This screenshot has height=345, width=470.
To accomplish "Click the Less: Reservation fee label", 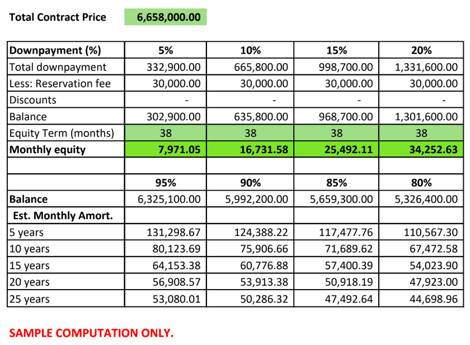I will [x=60, y=84].
